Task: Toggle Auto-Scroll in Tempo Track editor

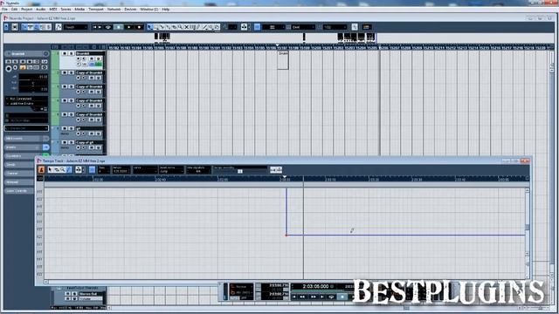Action: [79, 170]
